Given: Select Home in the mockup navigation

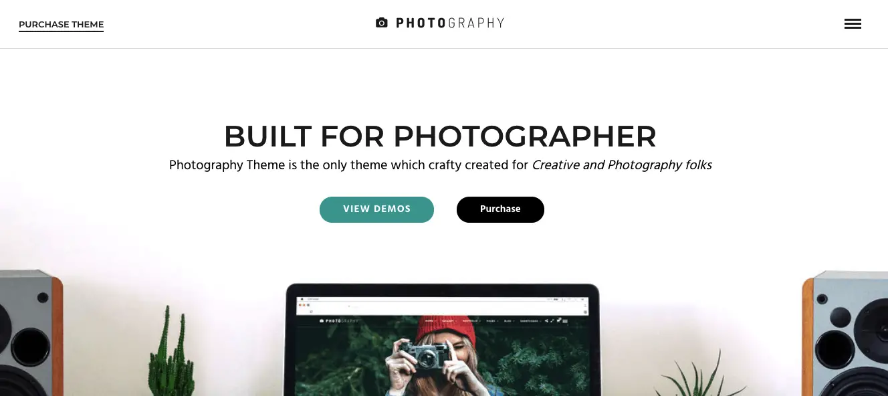Looking at the screenshot, I should pyautogui.click(x=429, y=321).
